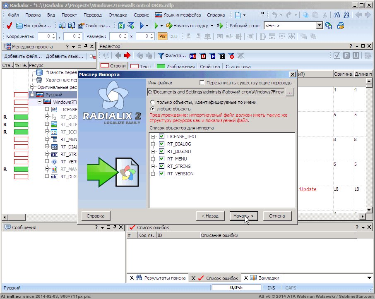
Task: Select только объекты, идентифицируемые по имени
Action: click(x=152, y=102)
